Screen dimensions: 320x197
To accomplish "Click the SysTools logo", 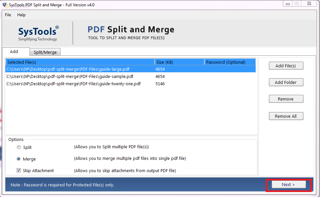I will (x=38, y=33).
